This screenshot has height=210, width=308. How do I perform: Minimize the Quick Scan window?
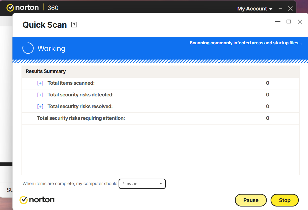[278, 22]
